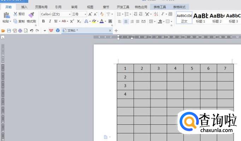Add a new document tab

pos(116,31)
